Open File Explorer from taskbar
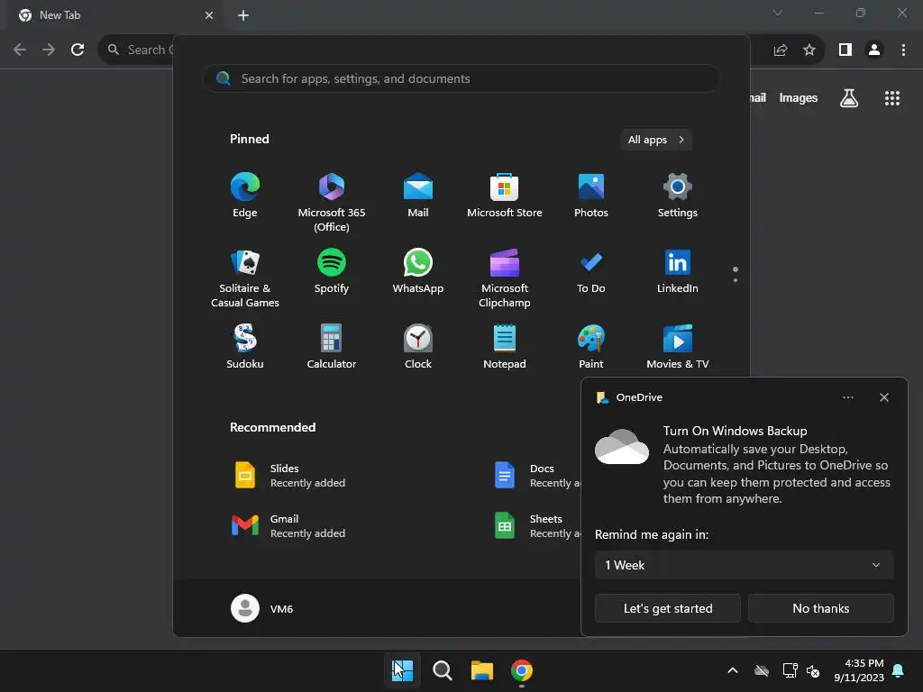The image size is (923, 692). [482, 670]
